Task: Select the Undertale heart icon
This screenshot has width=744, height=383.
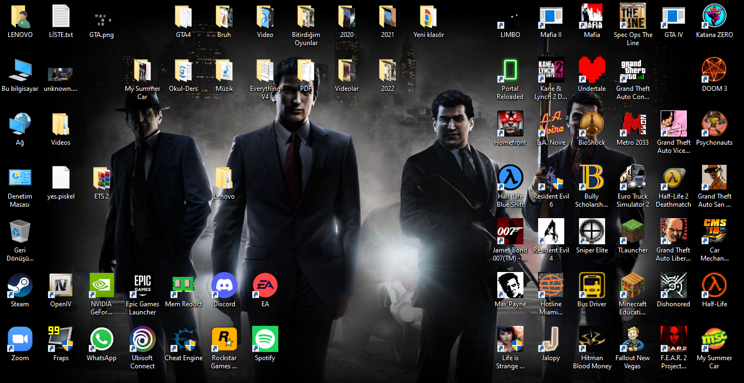Action: point(592,70)
